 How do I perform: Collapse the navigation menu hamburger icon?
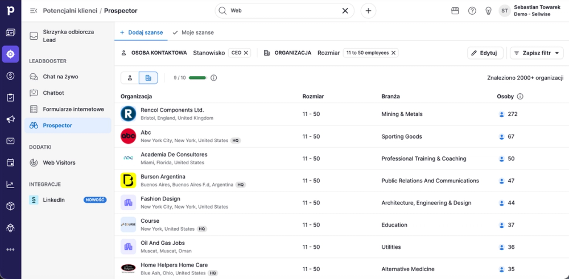(34, 11)
